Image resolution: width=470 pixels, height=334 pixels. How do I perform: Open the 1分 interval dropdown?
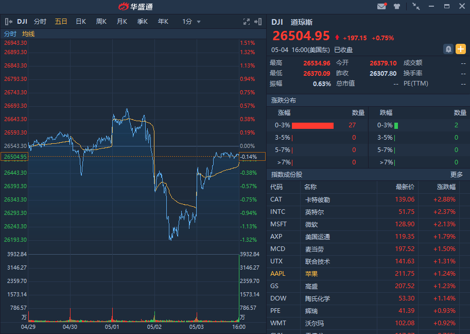[192, 22]
